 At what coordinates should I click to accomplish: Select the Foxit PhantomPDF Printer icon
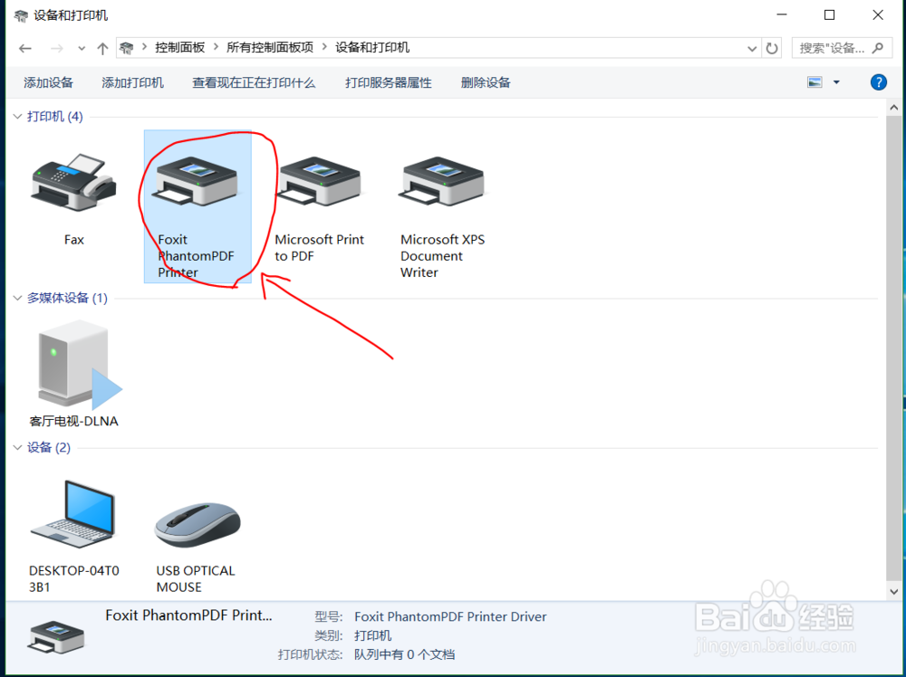[195, 182]
